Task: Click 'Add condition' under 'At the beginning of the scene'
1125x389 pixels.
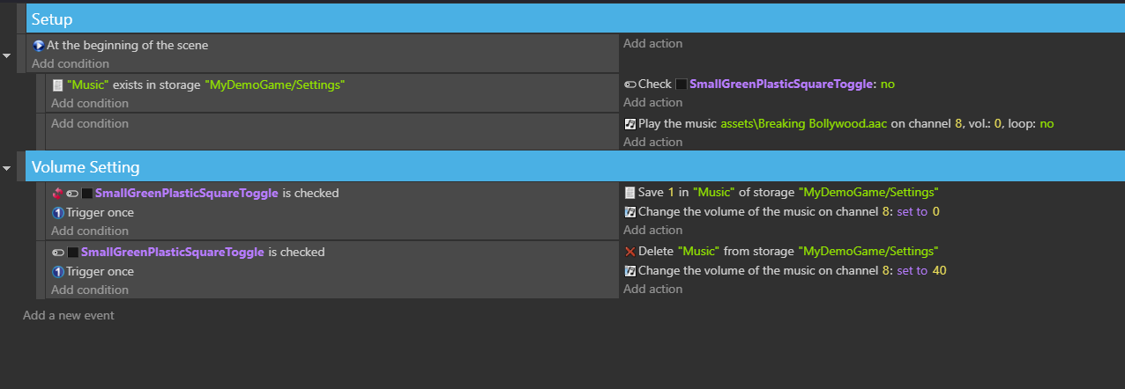Action: click(x=71, y=63)
